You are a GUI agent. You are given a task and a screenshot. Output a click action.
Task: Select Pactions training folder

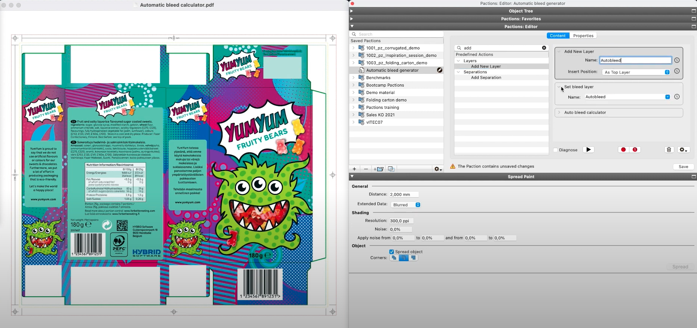click(x=382, y=107)
